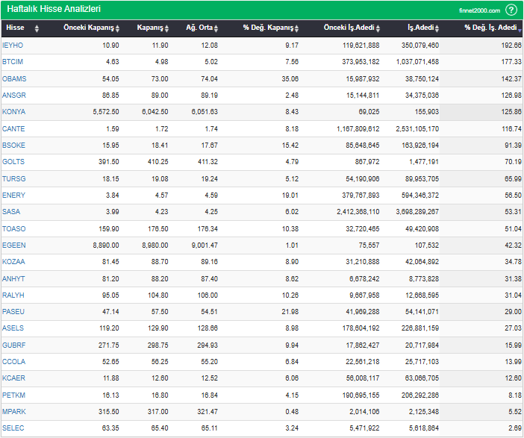Sort by % Değ. İş. Adedi arrow

pos(520,31)
